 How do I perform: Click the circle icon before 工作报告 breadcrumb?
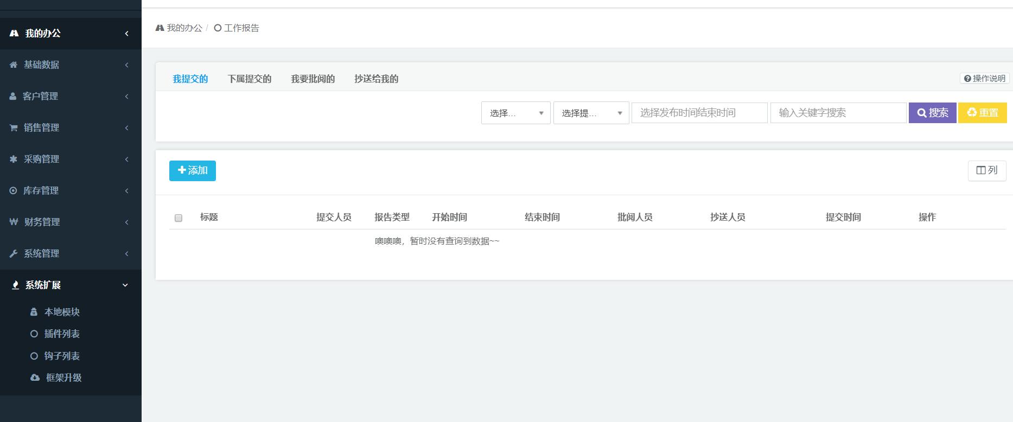pos(218,28)
